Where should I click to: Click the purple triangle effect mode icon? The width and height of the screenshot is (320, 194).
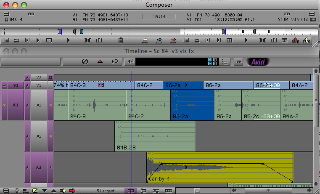click(x=100, y=61)
